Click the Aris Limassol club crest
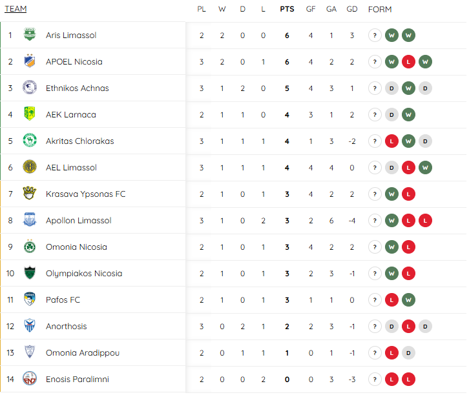This screenshot has width=469, height=395. [x=30, y=35]
